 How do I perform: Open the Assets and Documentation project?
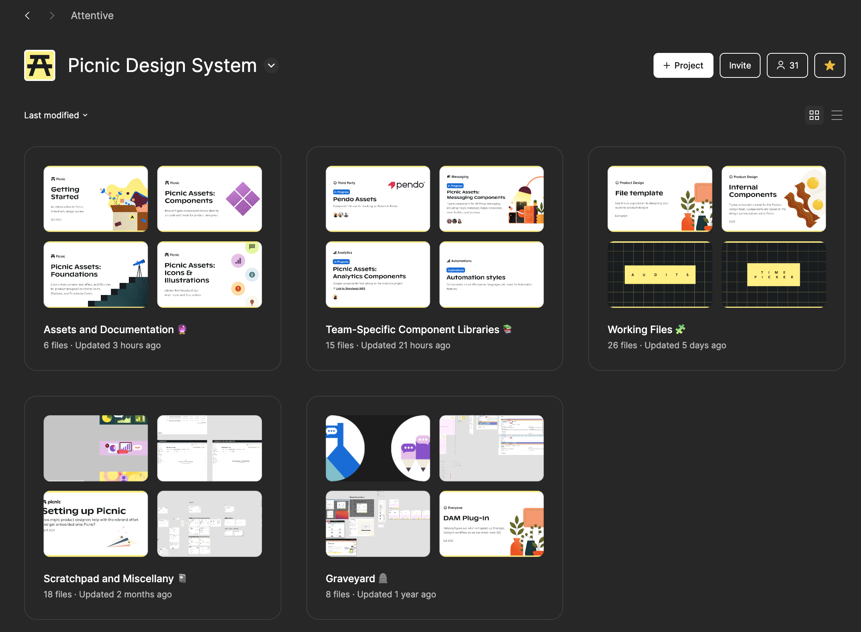[x=109, y=330]
